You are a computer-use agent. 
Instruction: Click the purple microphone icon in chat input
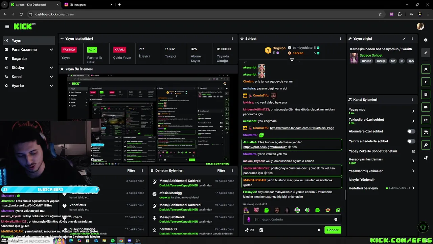pyautogui.click(x=249, y=219)
